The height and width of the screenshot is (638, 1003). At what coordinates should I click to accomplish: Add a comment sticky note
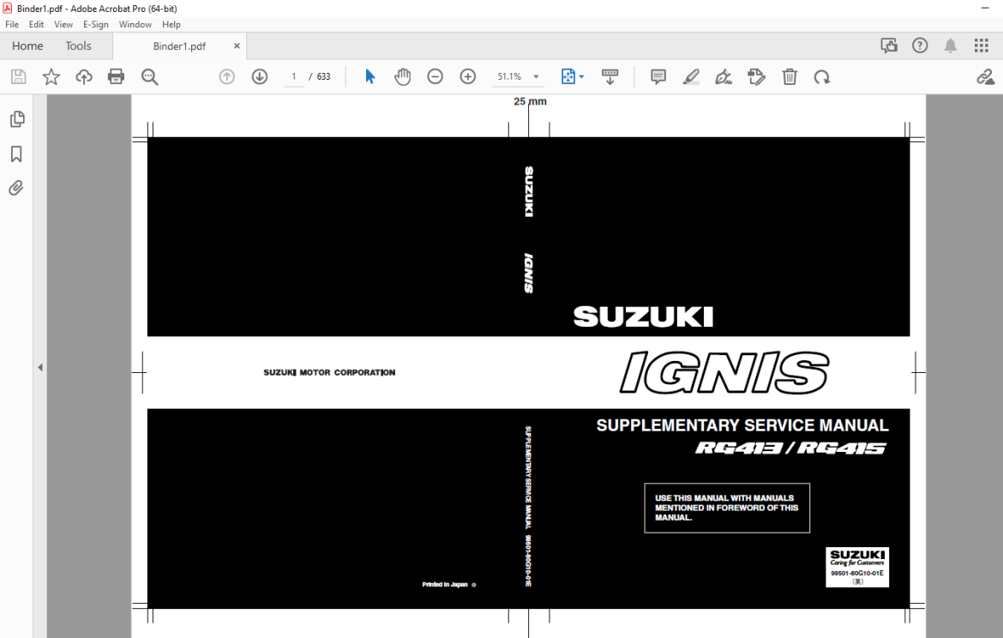658,77
